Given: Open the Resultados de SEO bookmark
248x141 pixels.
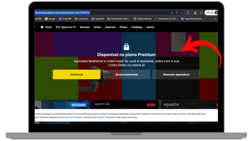Looking at the screenshot, I should (x=166, y=19).
